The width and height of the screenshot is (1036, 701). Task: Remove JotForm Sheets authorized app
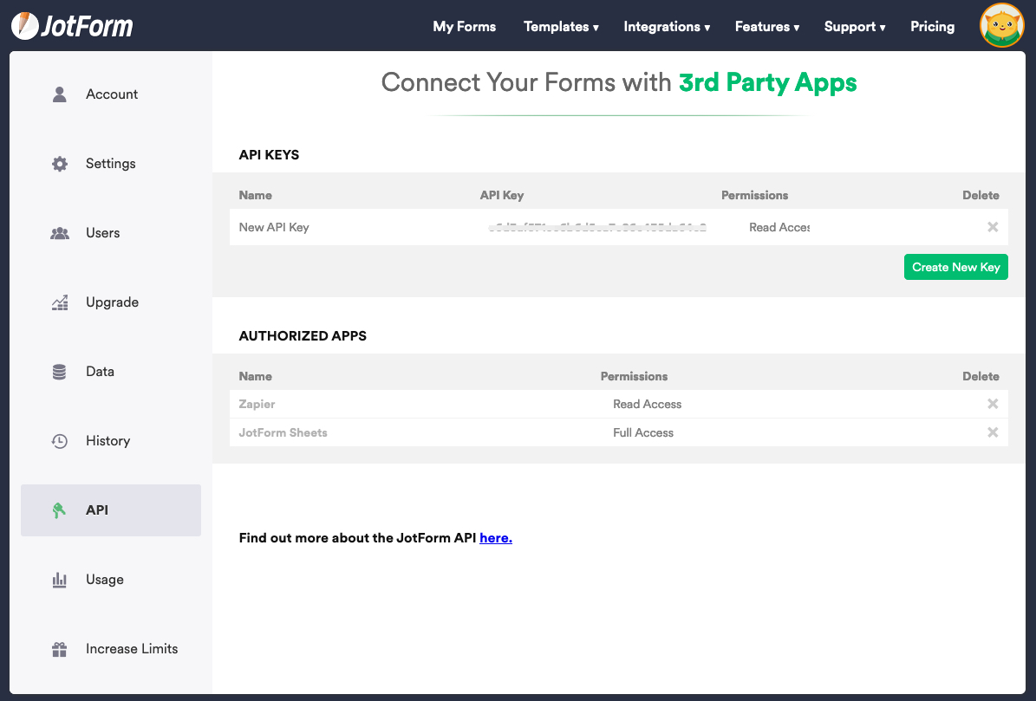click(993, 432)
